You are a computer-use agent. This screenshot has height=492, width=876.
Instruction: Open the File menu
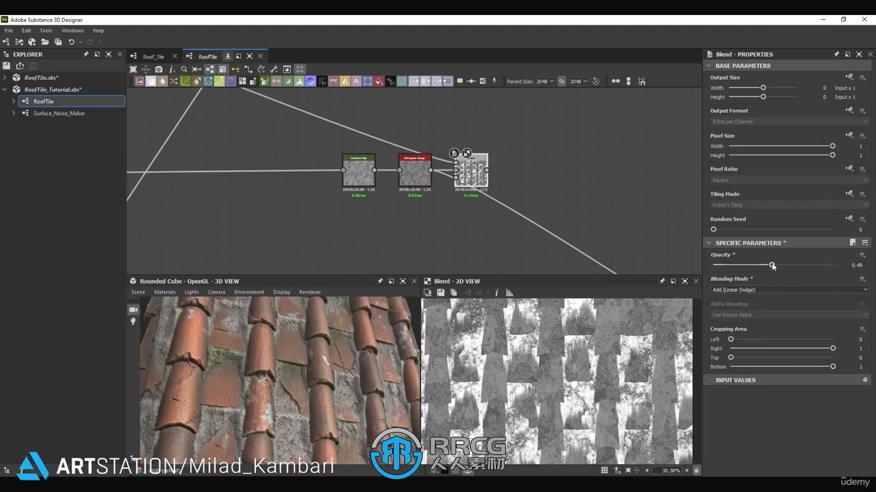[8, 30]
